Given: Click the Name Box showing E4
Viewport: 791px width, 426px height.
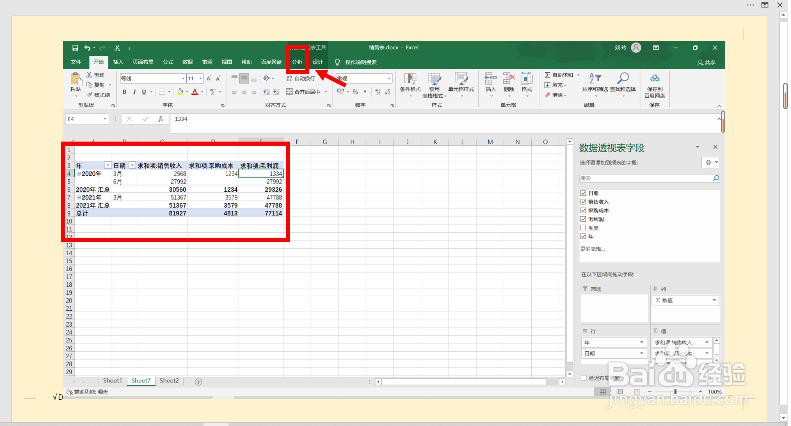Looking at the screenshot, I should 87,119.
